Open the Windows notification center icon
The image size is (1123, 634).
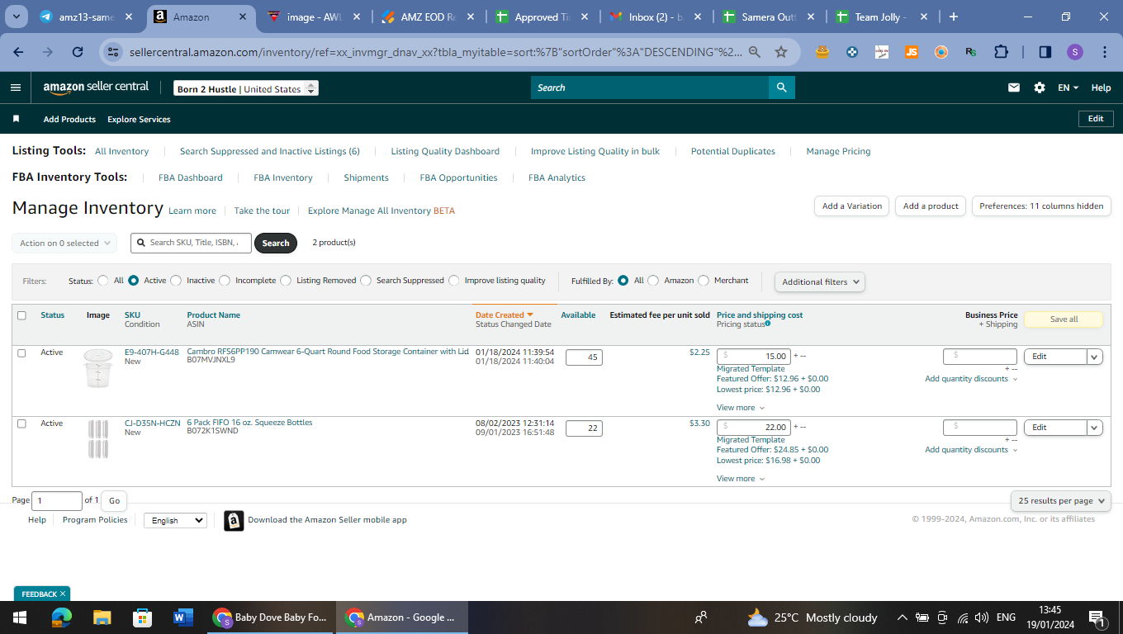[1097, 617]
